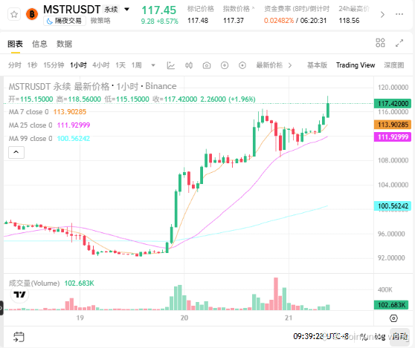Switch to the 数据 data tab

click(64, 44)
